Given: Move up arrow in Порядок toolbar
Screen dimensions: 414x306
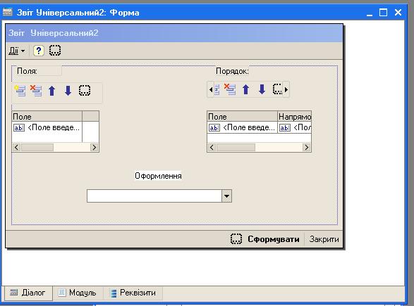Looking at the screenshot, I should 246,89.
